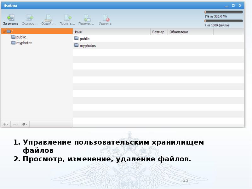Viewport: 252px width, 189px height.
Task: Open the plus add dropdown below tree
Action: pos(6,124)
